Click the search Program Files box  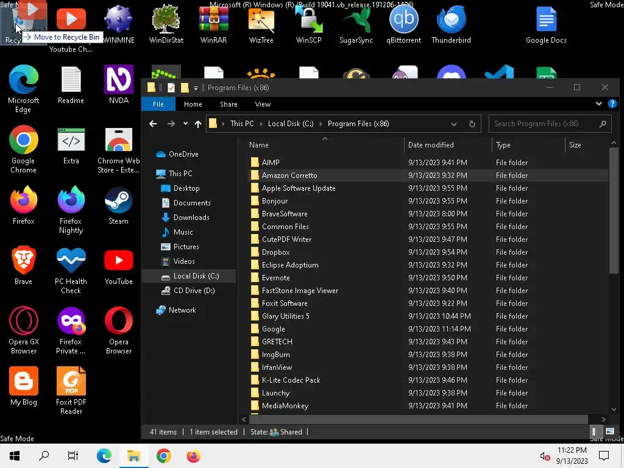coord(550,124)
